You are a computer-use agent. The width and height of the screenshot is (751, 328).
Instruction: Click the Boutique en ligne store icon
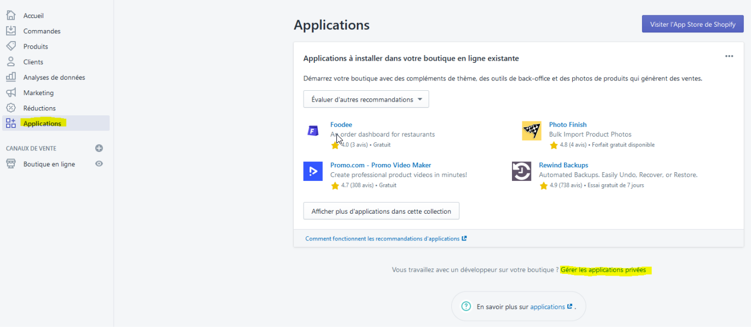[x=10, y=164]
